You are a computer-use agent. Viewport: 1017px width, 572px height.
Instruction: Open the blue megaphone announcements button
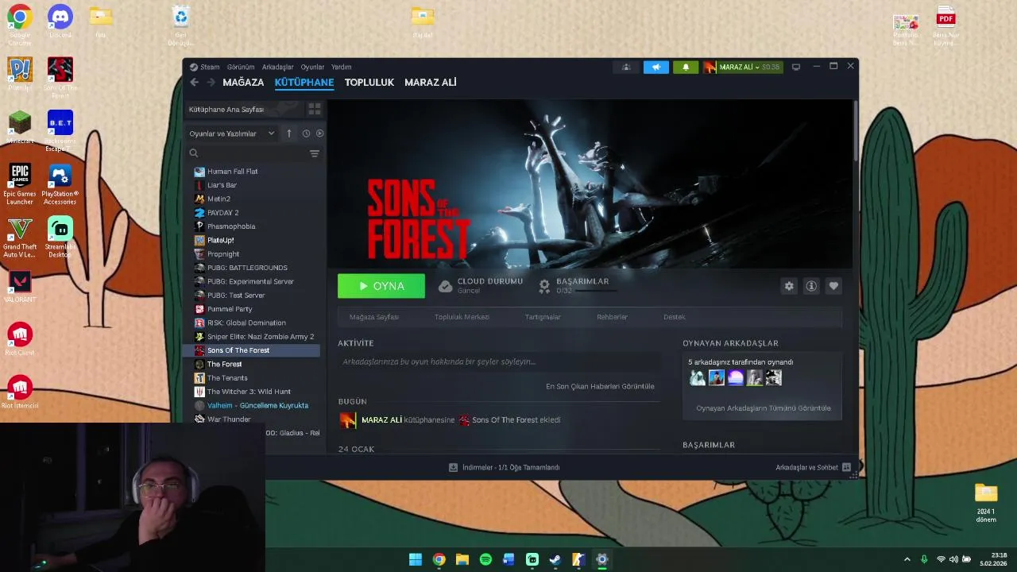(655, 68)
